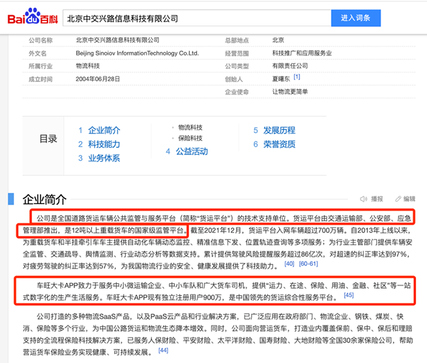
Task: Click the 公司名称 field label
Action: [40, 40]
